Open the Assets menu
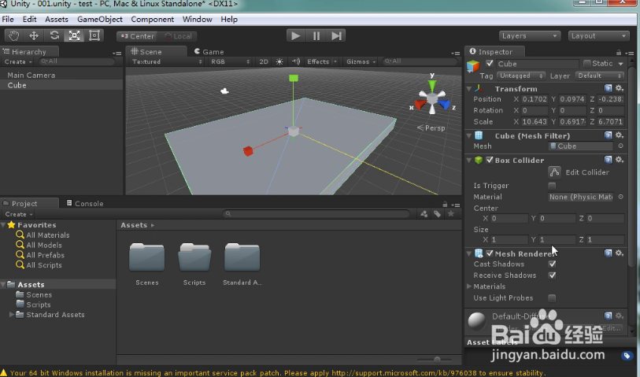640x377 pixels. pyautogui.click(x=57, y=19)
